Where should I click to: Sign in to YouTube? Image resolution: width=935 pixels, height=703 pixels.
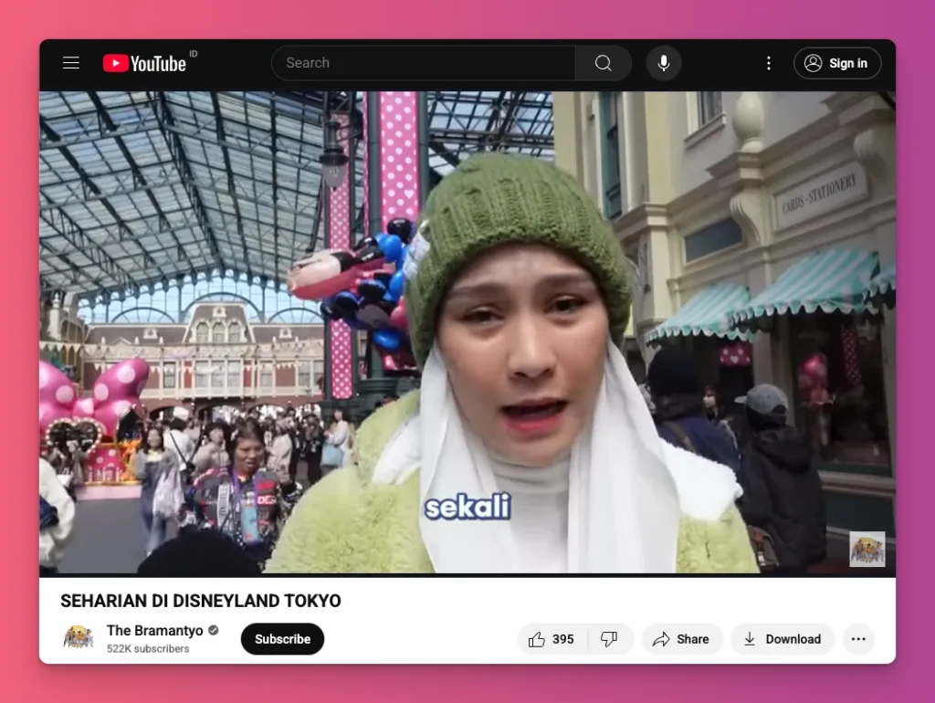(836, 63)
